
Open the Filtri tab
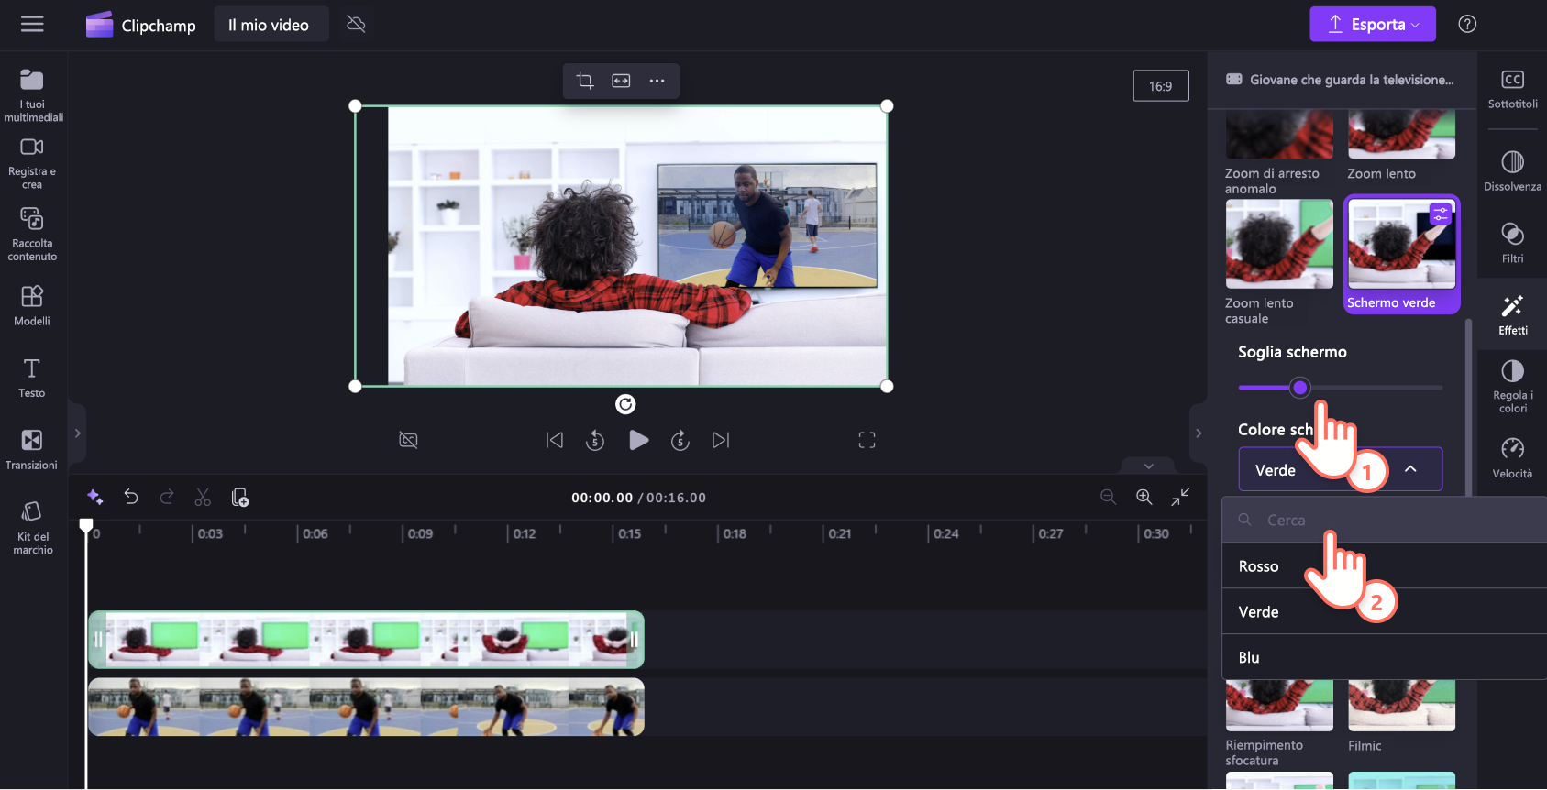[1512, 243]
